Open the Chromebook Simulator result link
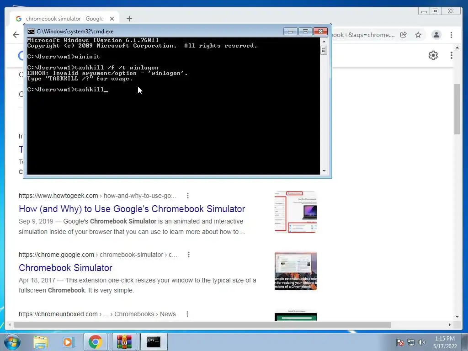This screenshot has width=468, height=351. [x=65, y=268]
